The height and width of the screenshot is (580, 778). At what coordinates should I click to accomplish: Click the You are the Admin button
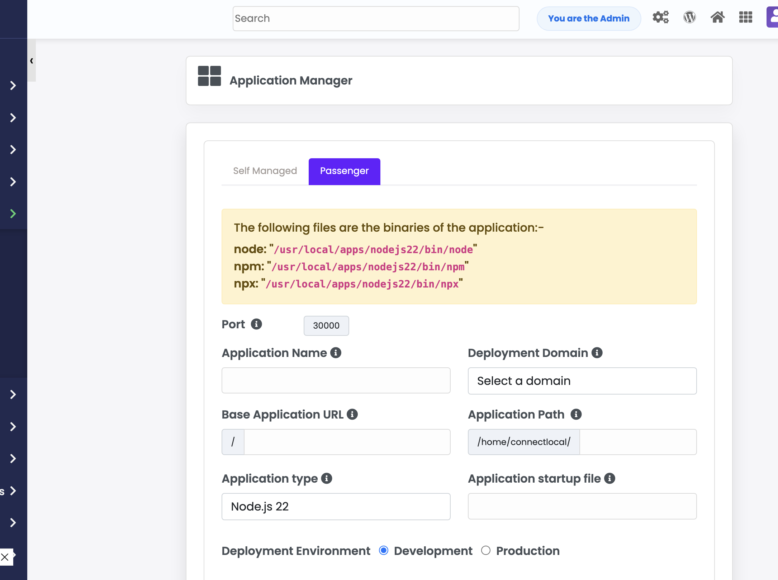tap(588, 19)
